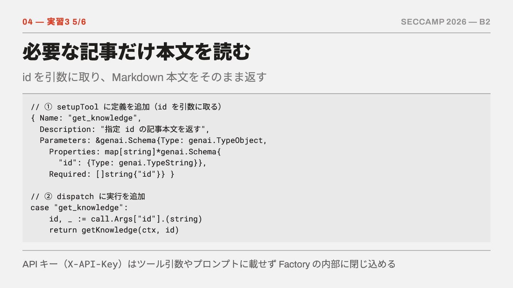Click the word Markdown in subtitle
The image size is (513, 288).
[x=138, y=77]
